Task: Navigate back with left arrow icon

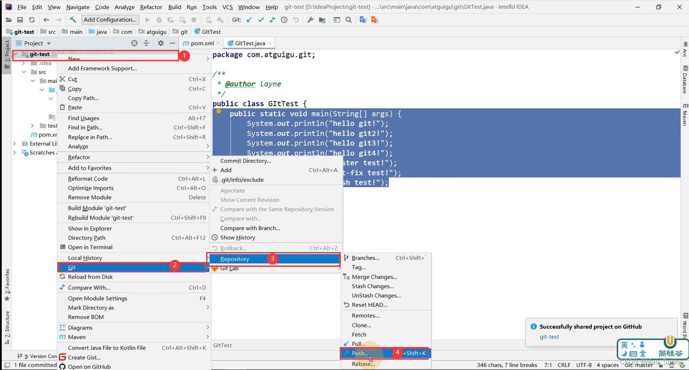Action: click(x=46, y=20)
